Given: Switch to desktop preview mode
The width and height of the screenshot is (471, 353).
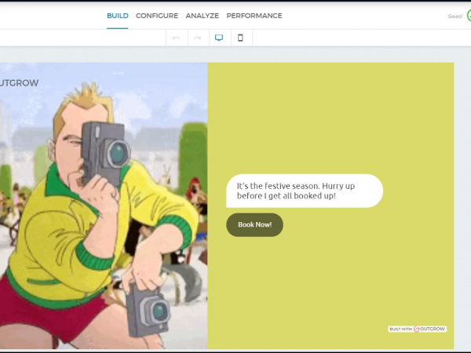Looking at the screenshot, I should (219, 38).
